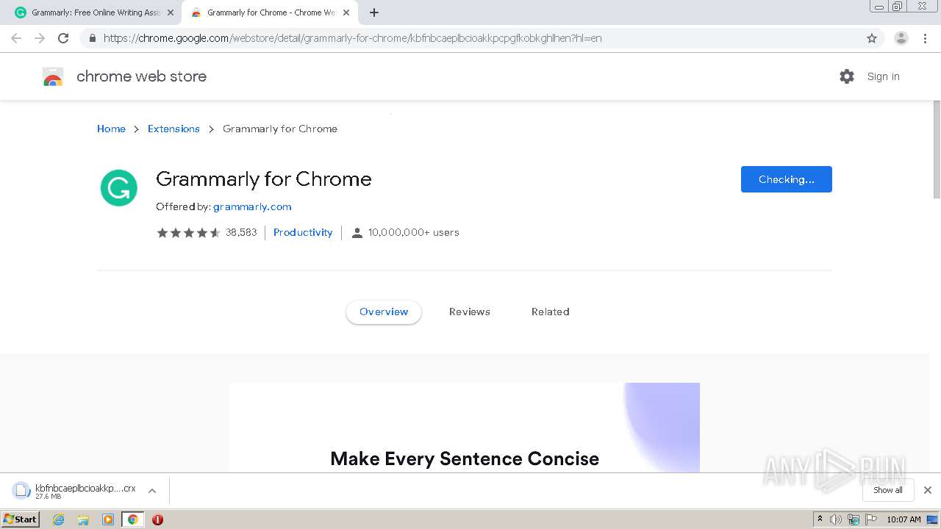
Task: Click the show desktop tray icon
Action: 932,519
